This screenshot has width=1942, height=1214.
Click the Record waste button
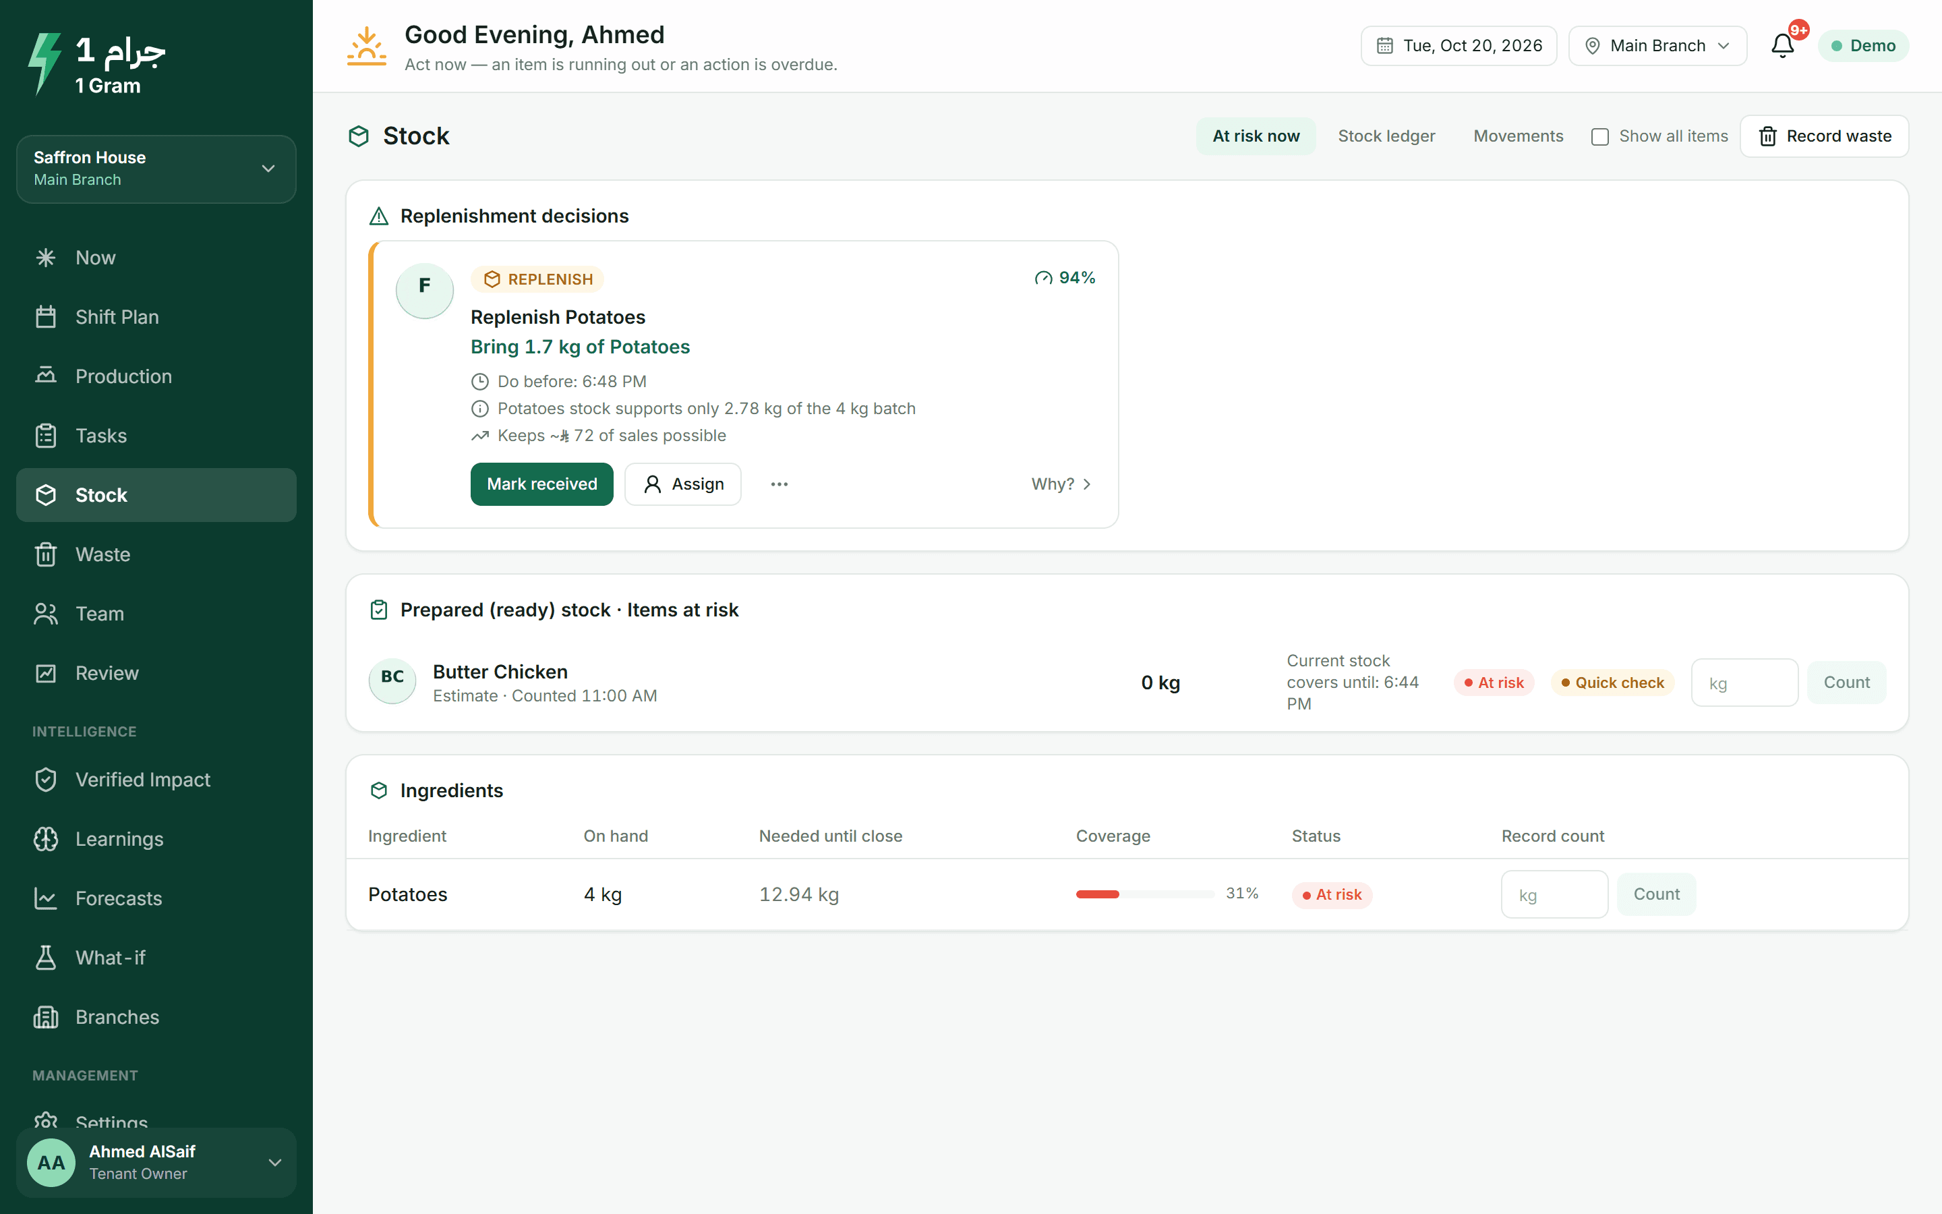tap(1824, 136)
